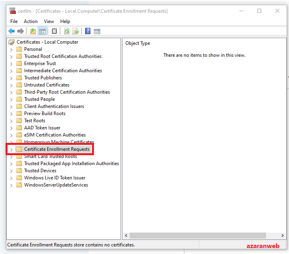Expand the Trusted Publishers chevron
289x254 pixels.
coord(11,78)
